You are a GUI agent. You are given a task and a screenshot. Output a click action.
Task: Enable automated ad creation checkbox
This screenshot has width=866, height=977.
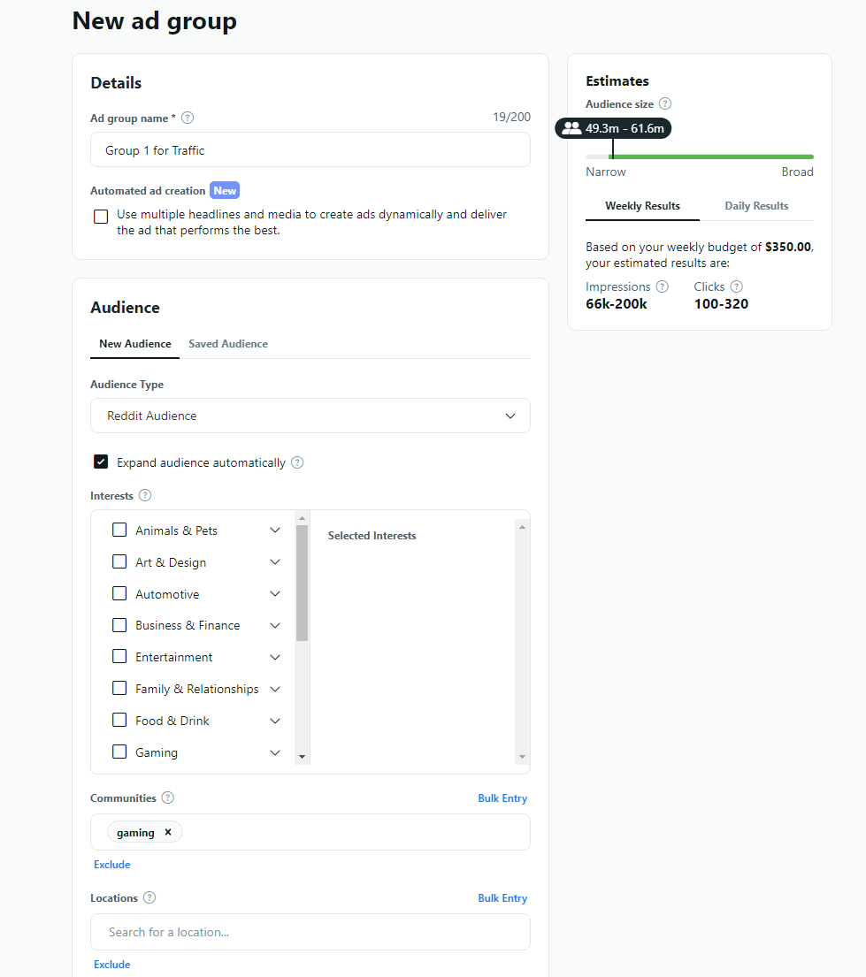pyautogui.click(x=100, y=216)
